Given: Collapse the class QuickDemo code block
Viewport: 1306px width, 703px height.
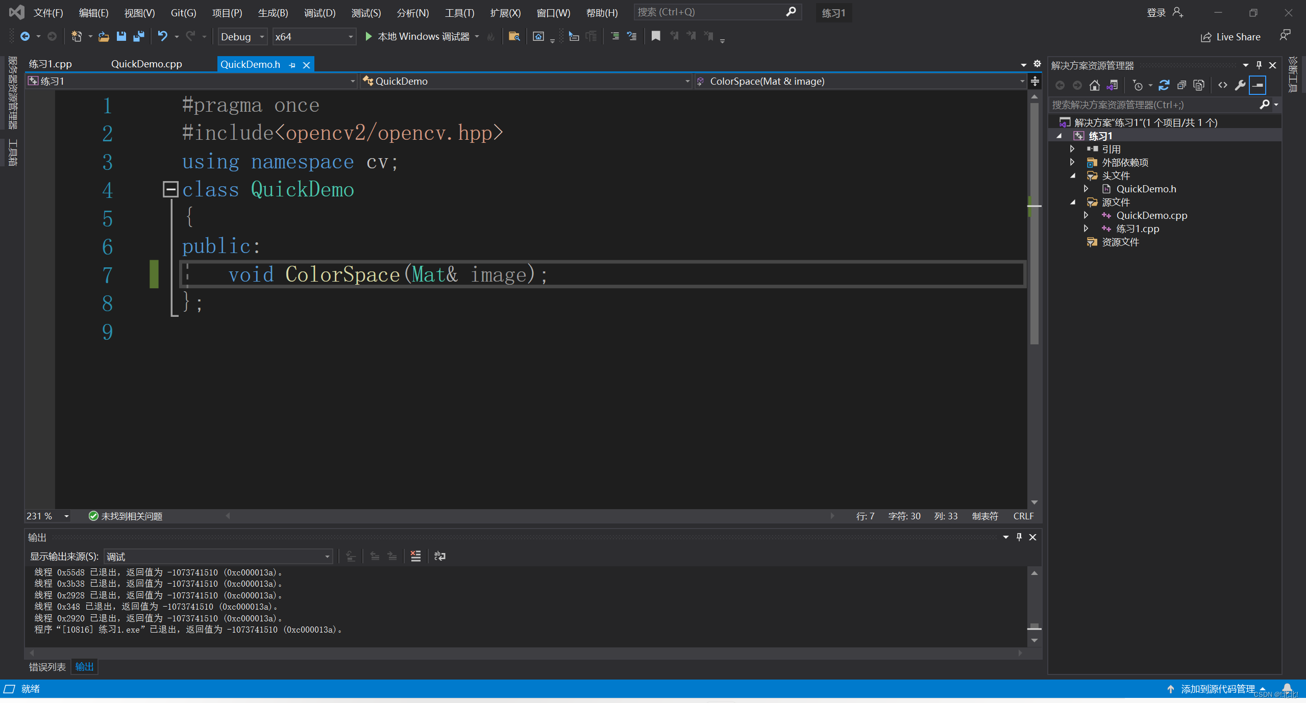Looking at the screenshot, I should click(170, 189).
